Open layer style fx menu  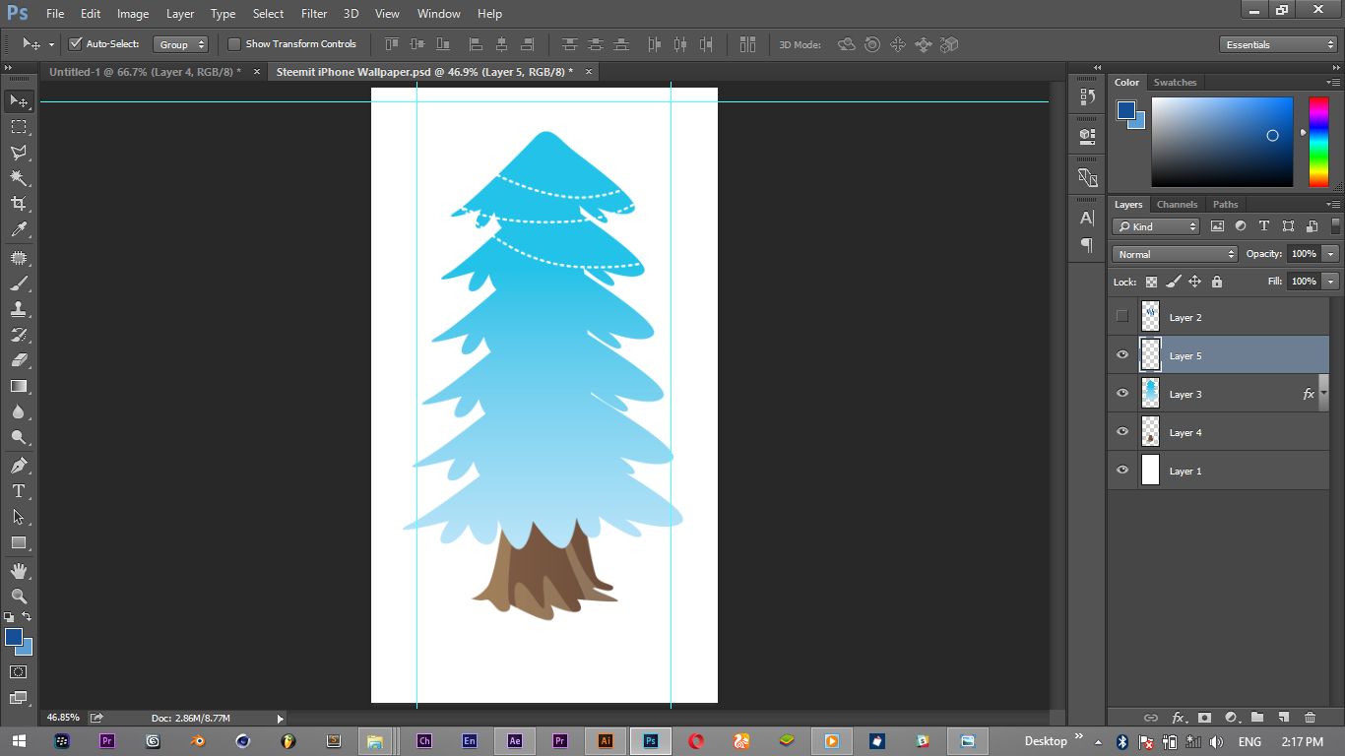pyautogui.click(x=1178, y=718)
